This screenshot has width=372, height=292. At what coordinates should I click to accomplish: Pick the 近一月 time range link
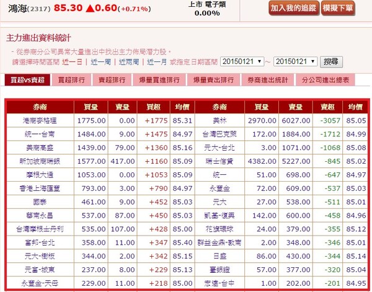[x=157, y=62]
